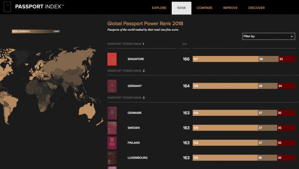The image size is (299, 169).
Task: Open the Filter by dropdown
Action: [269, 36]
